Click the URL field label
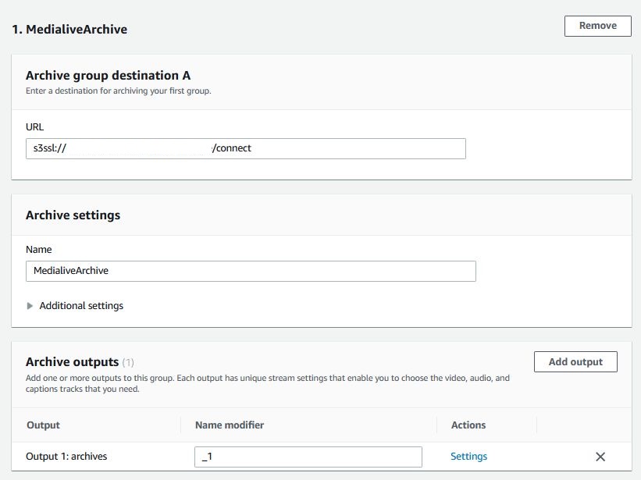The height and width of the screenshot is (480, 641). pyautogui.click(x=34, y=126)
